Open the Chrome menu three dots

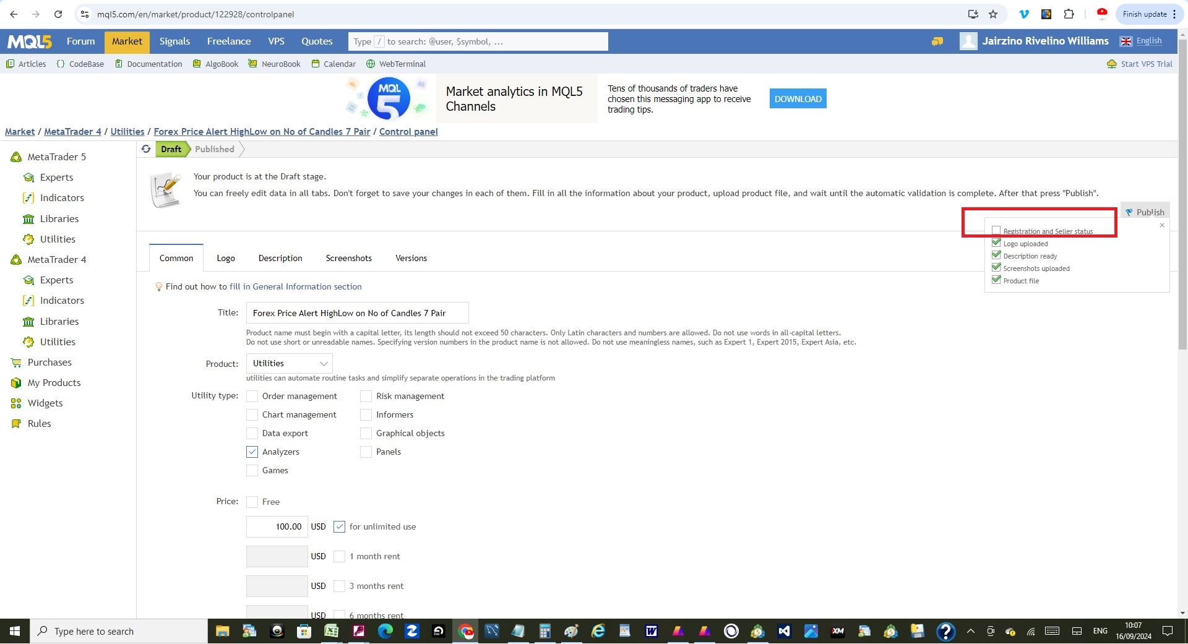1174,14
